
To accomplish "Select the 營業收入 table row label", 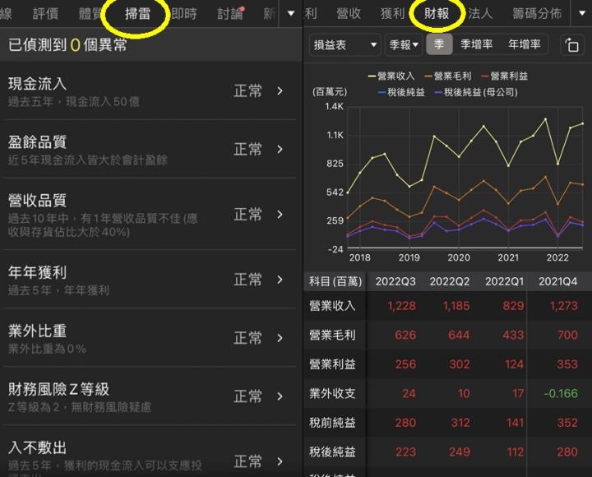I will [332, 306].
